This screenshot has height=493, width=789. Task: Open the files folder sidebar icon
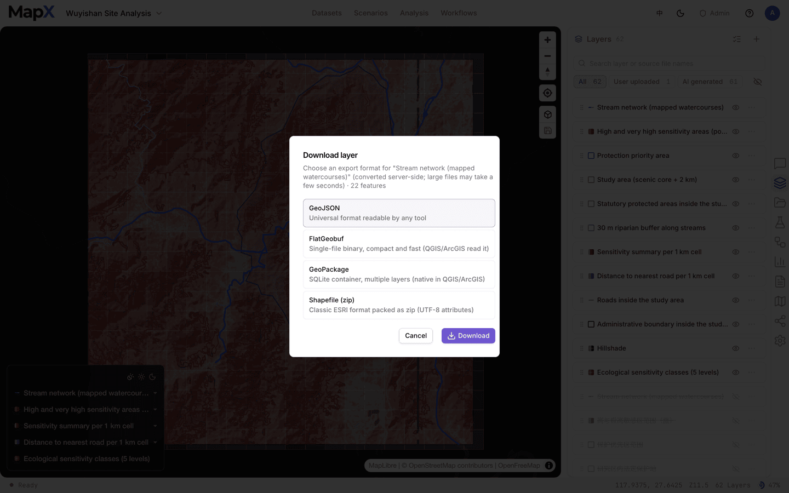click(x=780, y=203)
